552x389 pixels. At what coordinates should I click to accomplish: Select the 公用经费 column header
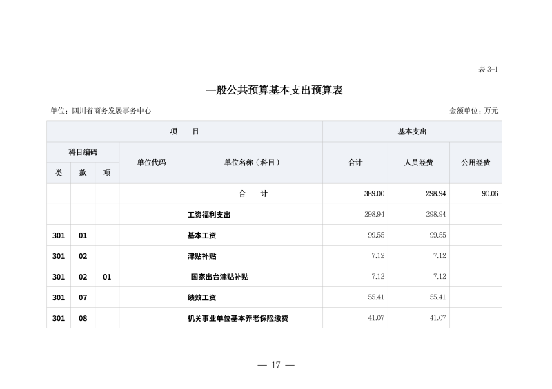click(475, 162)
